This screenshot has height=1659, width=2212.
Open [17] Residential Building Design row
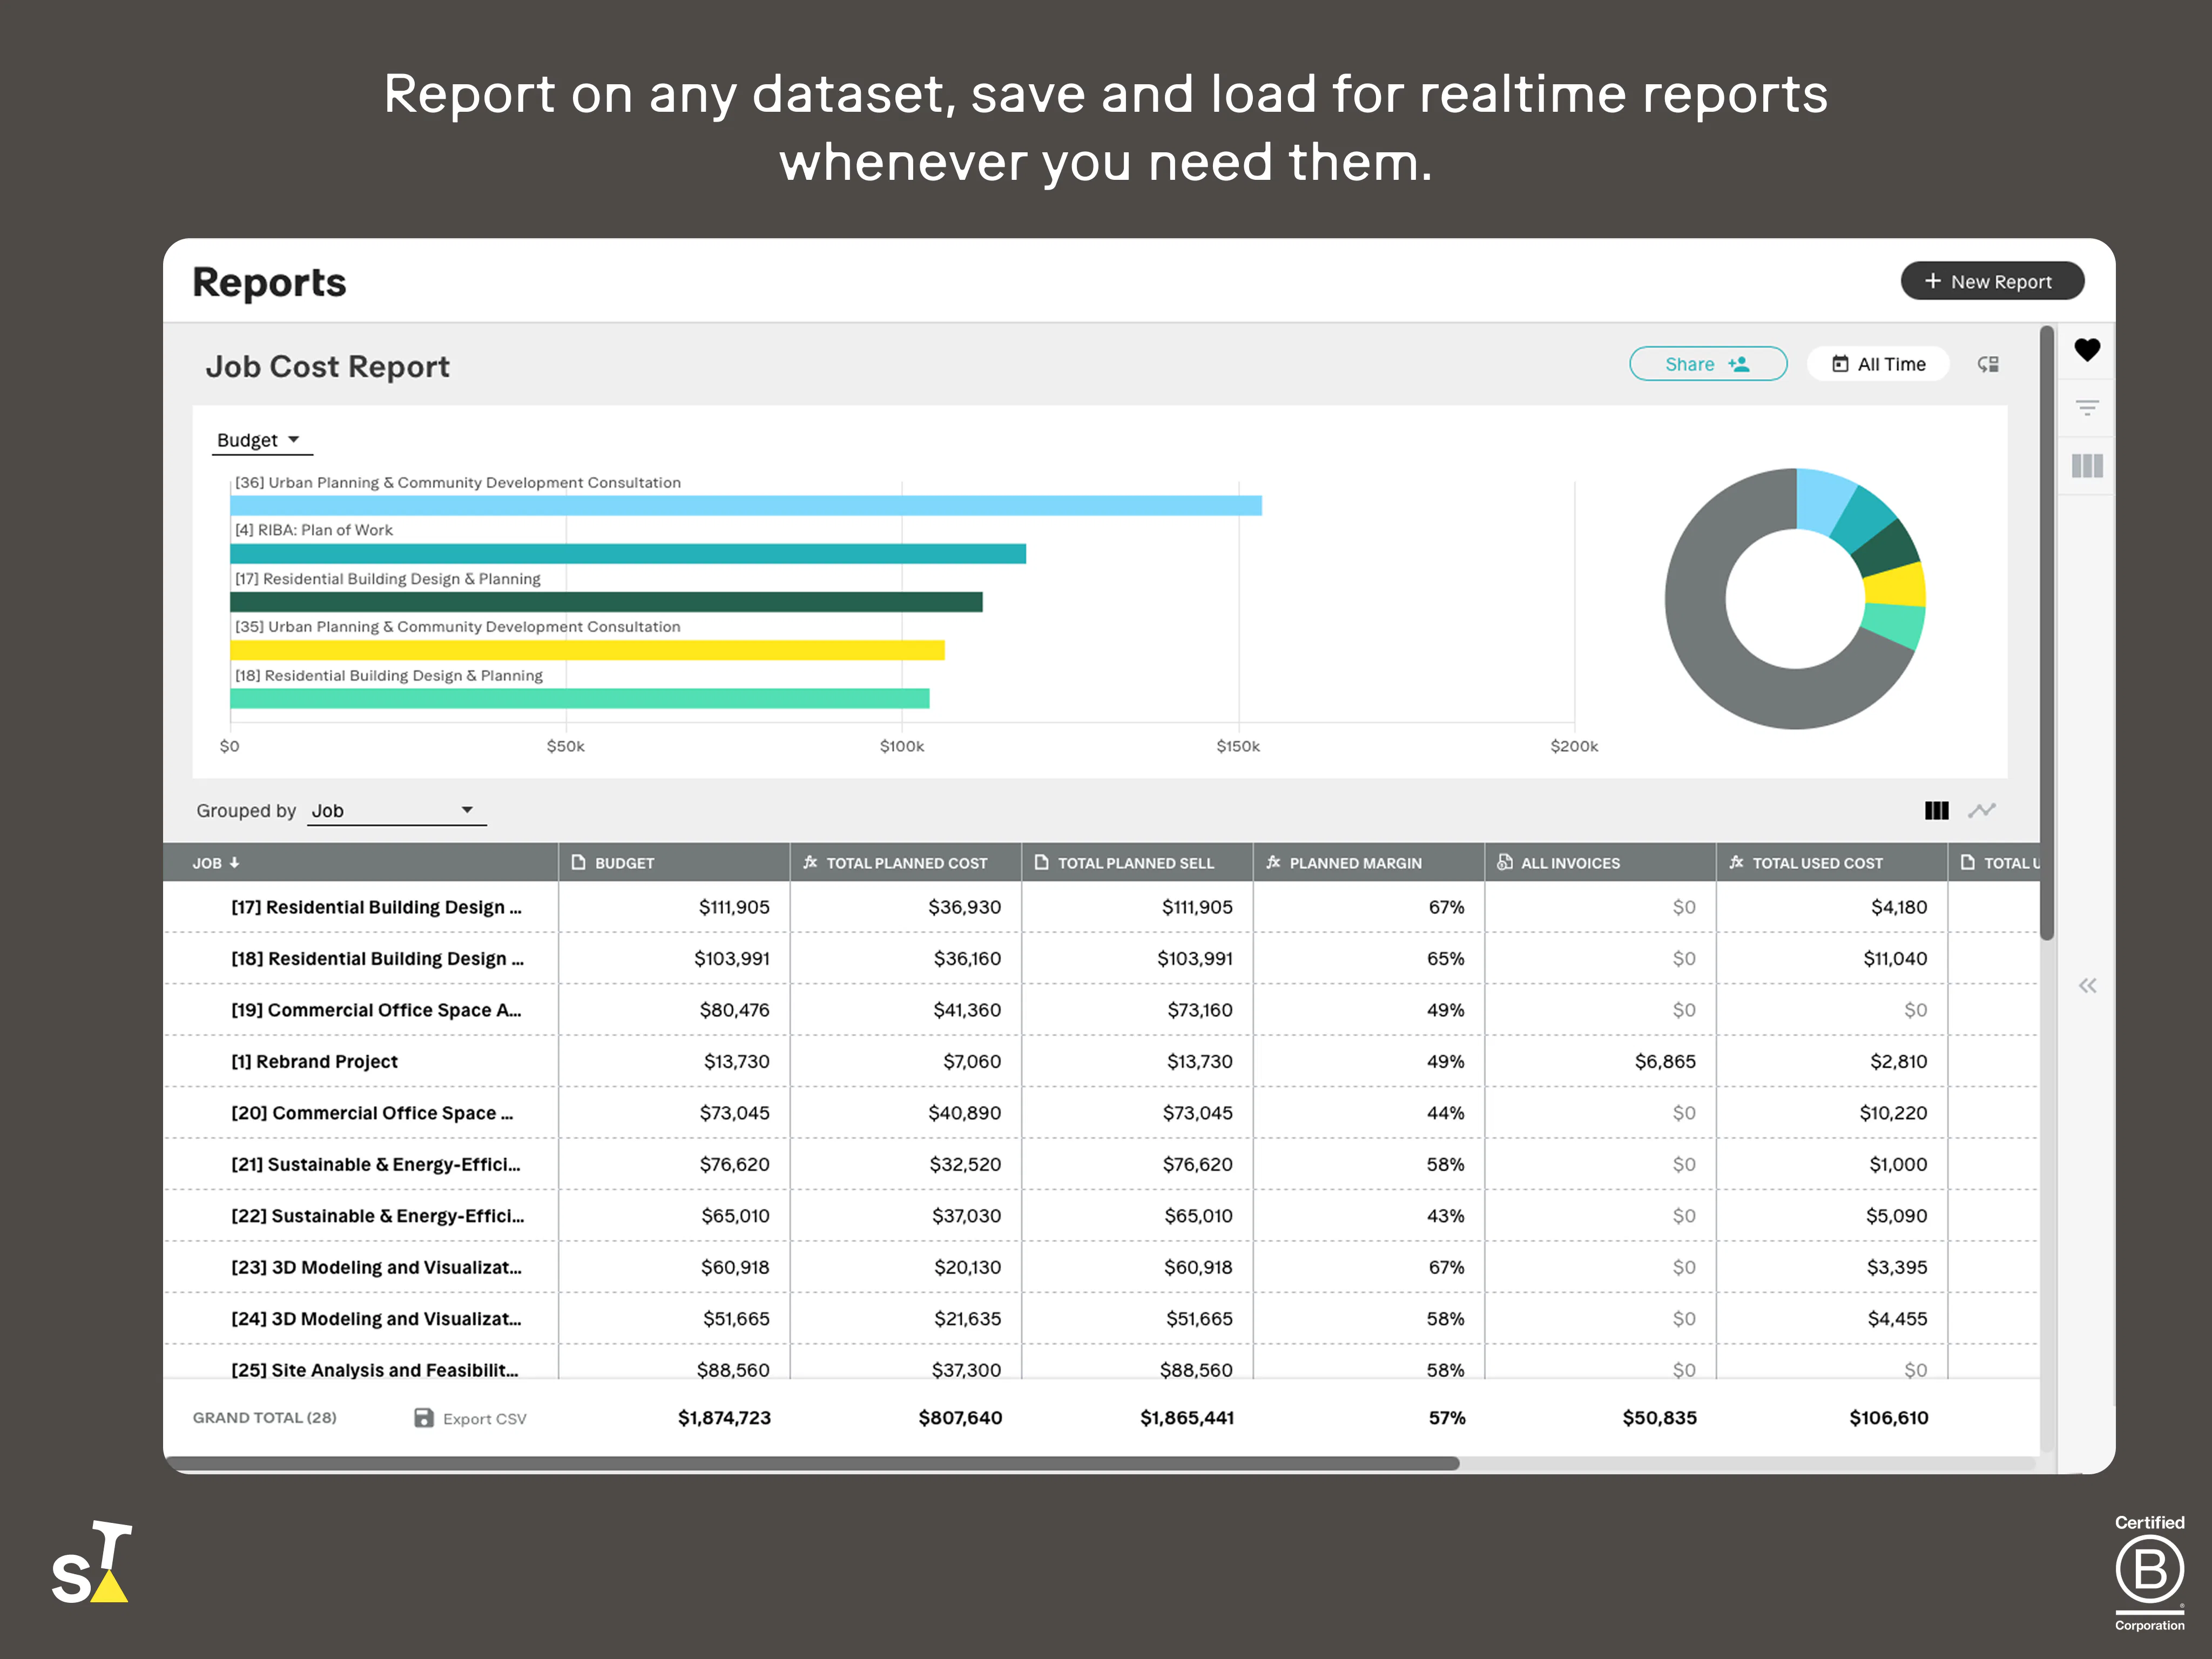tap(1100, 907)
